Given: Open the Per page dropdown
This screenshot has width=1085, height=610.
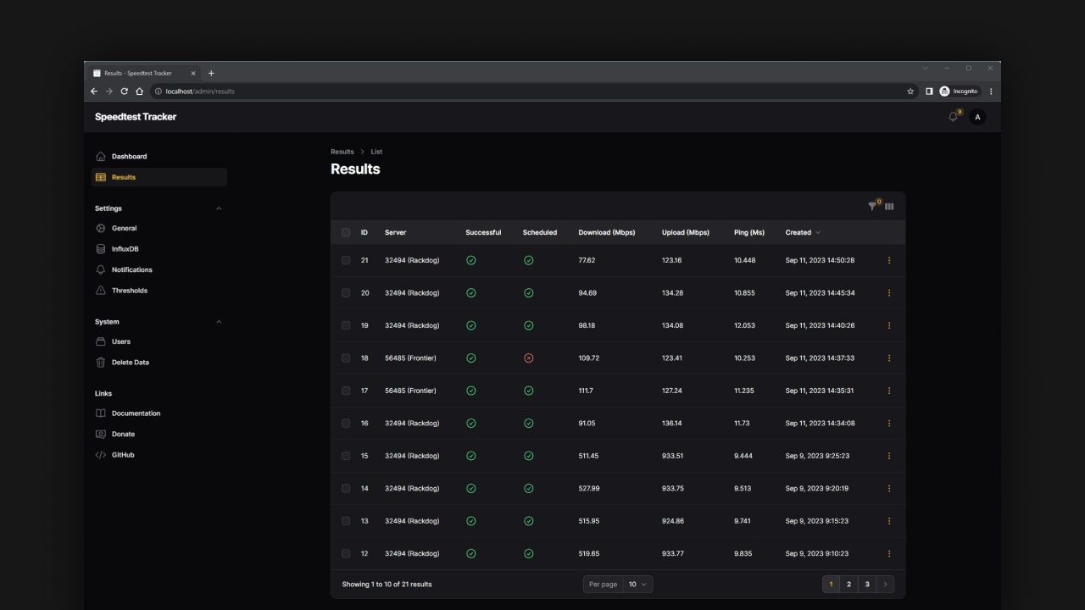Looking at the screenshot, I should click(x=637, y=585).
